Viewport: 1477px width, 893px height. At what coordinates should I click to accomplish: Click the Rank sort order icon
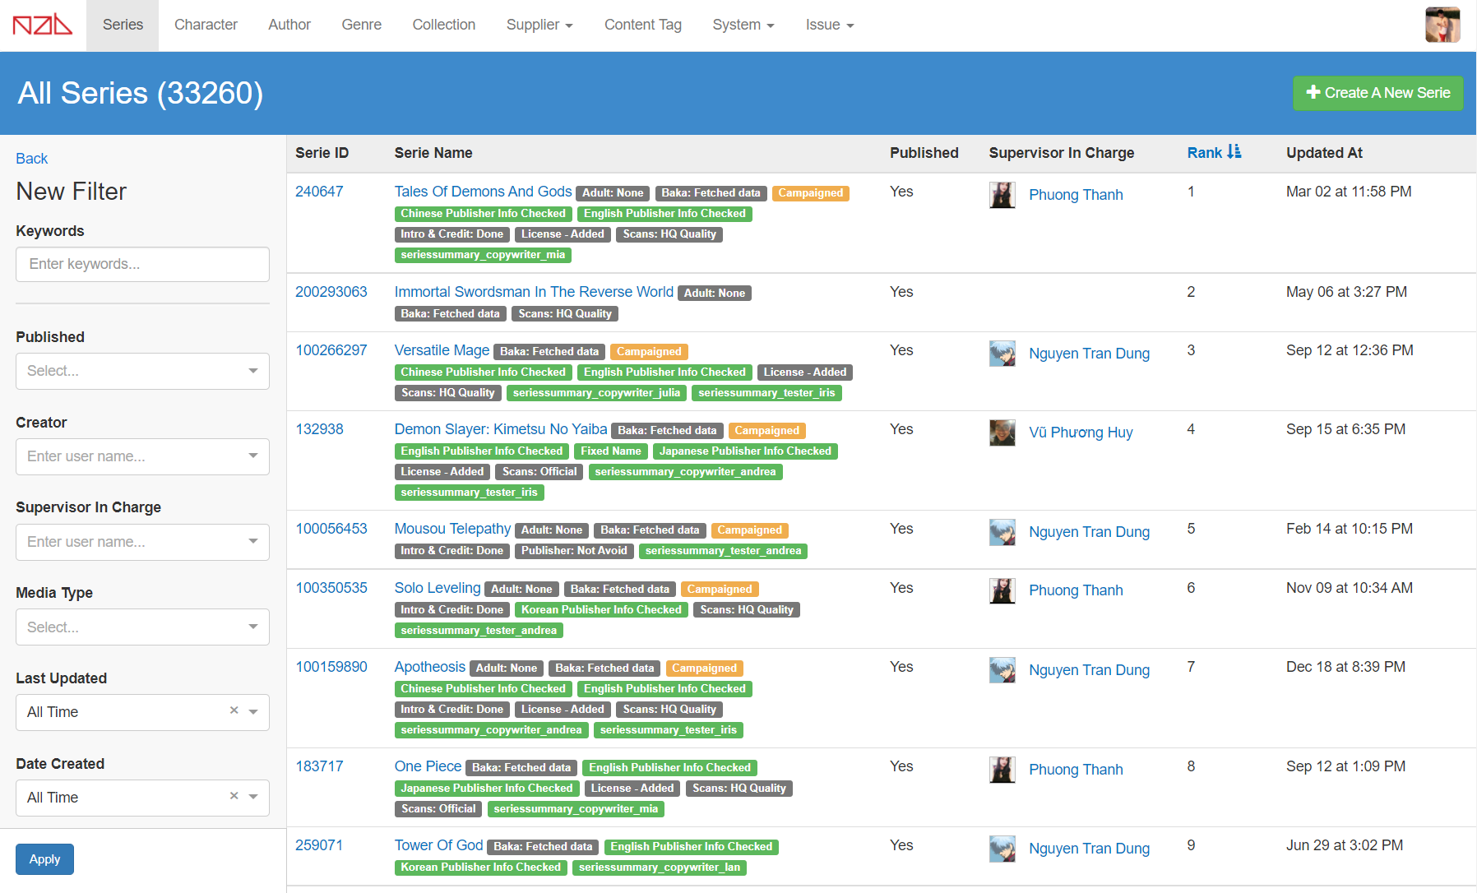click(1234, 152)
